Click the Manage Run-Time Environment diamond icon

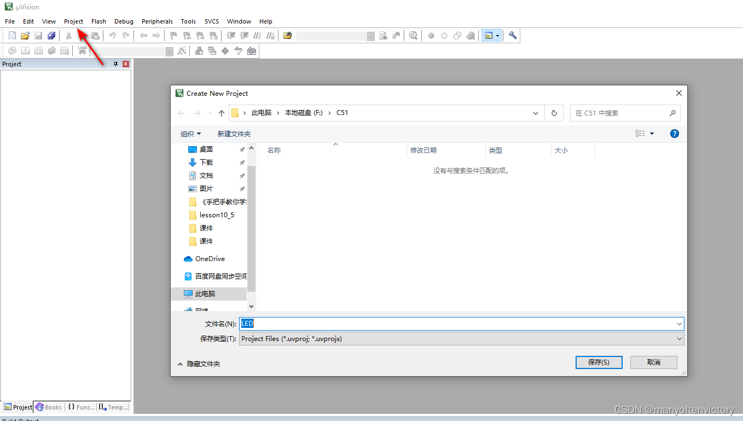[x=225, y=51]
